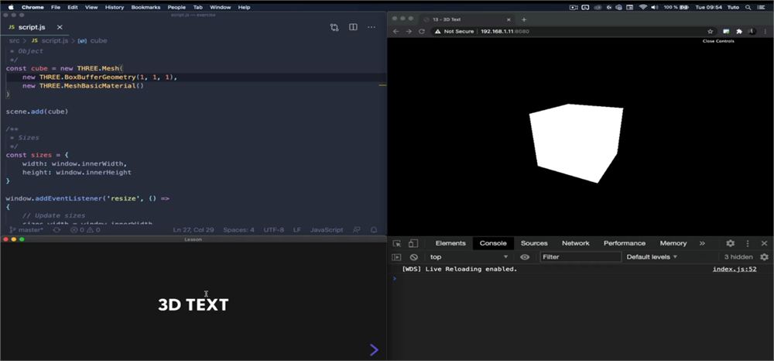This screenshot has height=361, width=774.
Task: Click the LF end-of-line indicator
Action: pyautogui.click(x=297, y=230)
